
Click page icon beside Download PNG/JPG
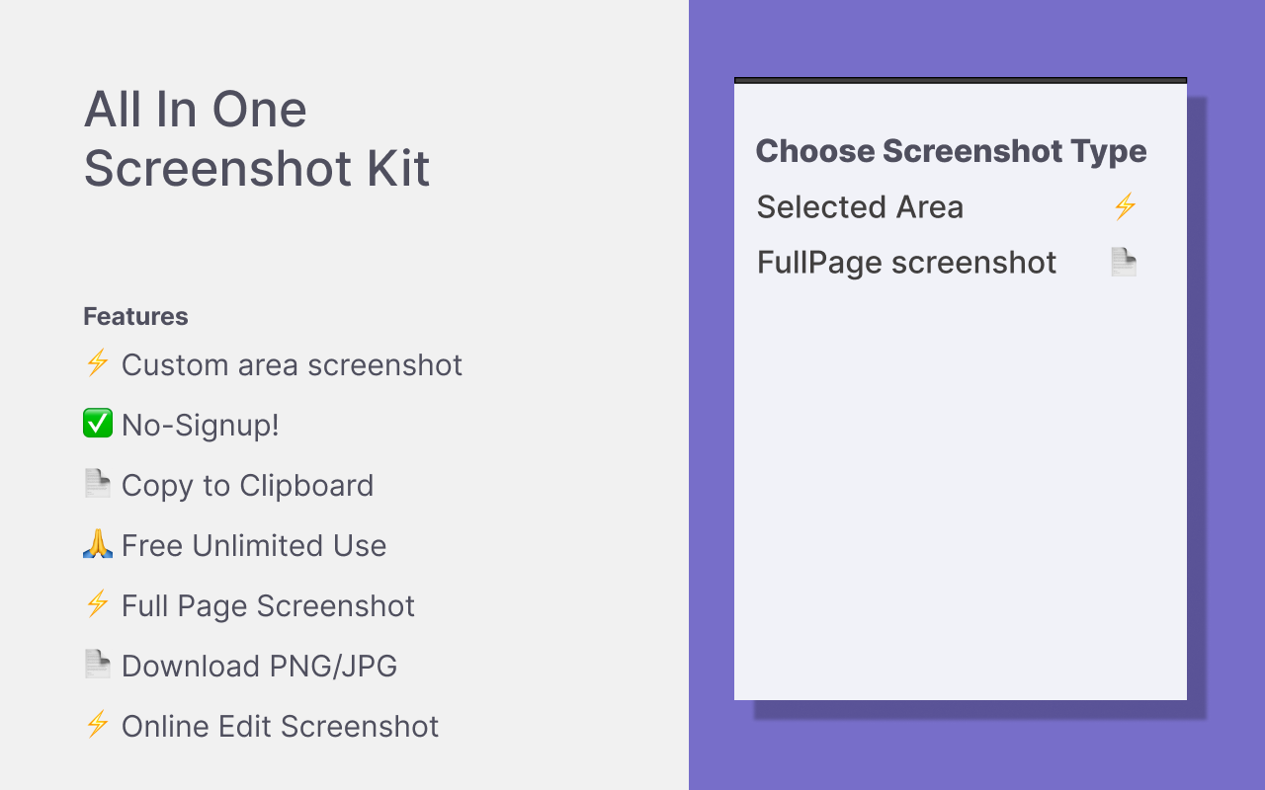point(97,665)
